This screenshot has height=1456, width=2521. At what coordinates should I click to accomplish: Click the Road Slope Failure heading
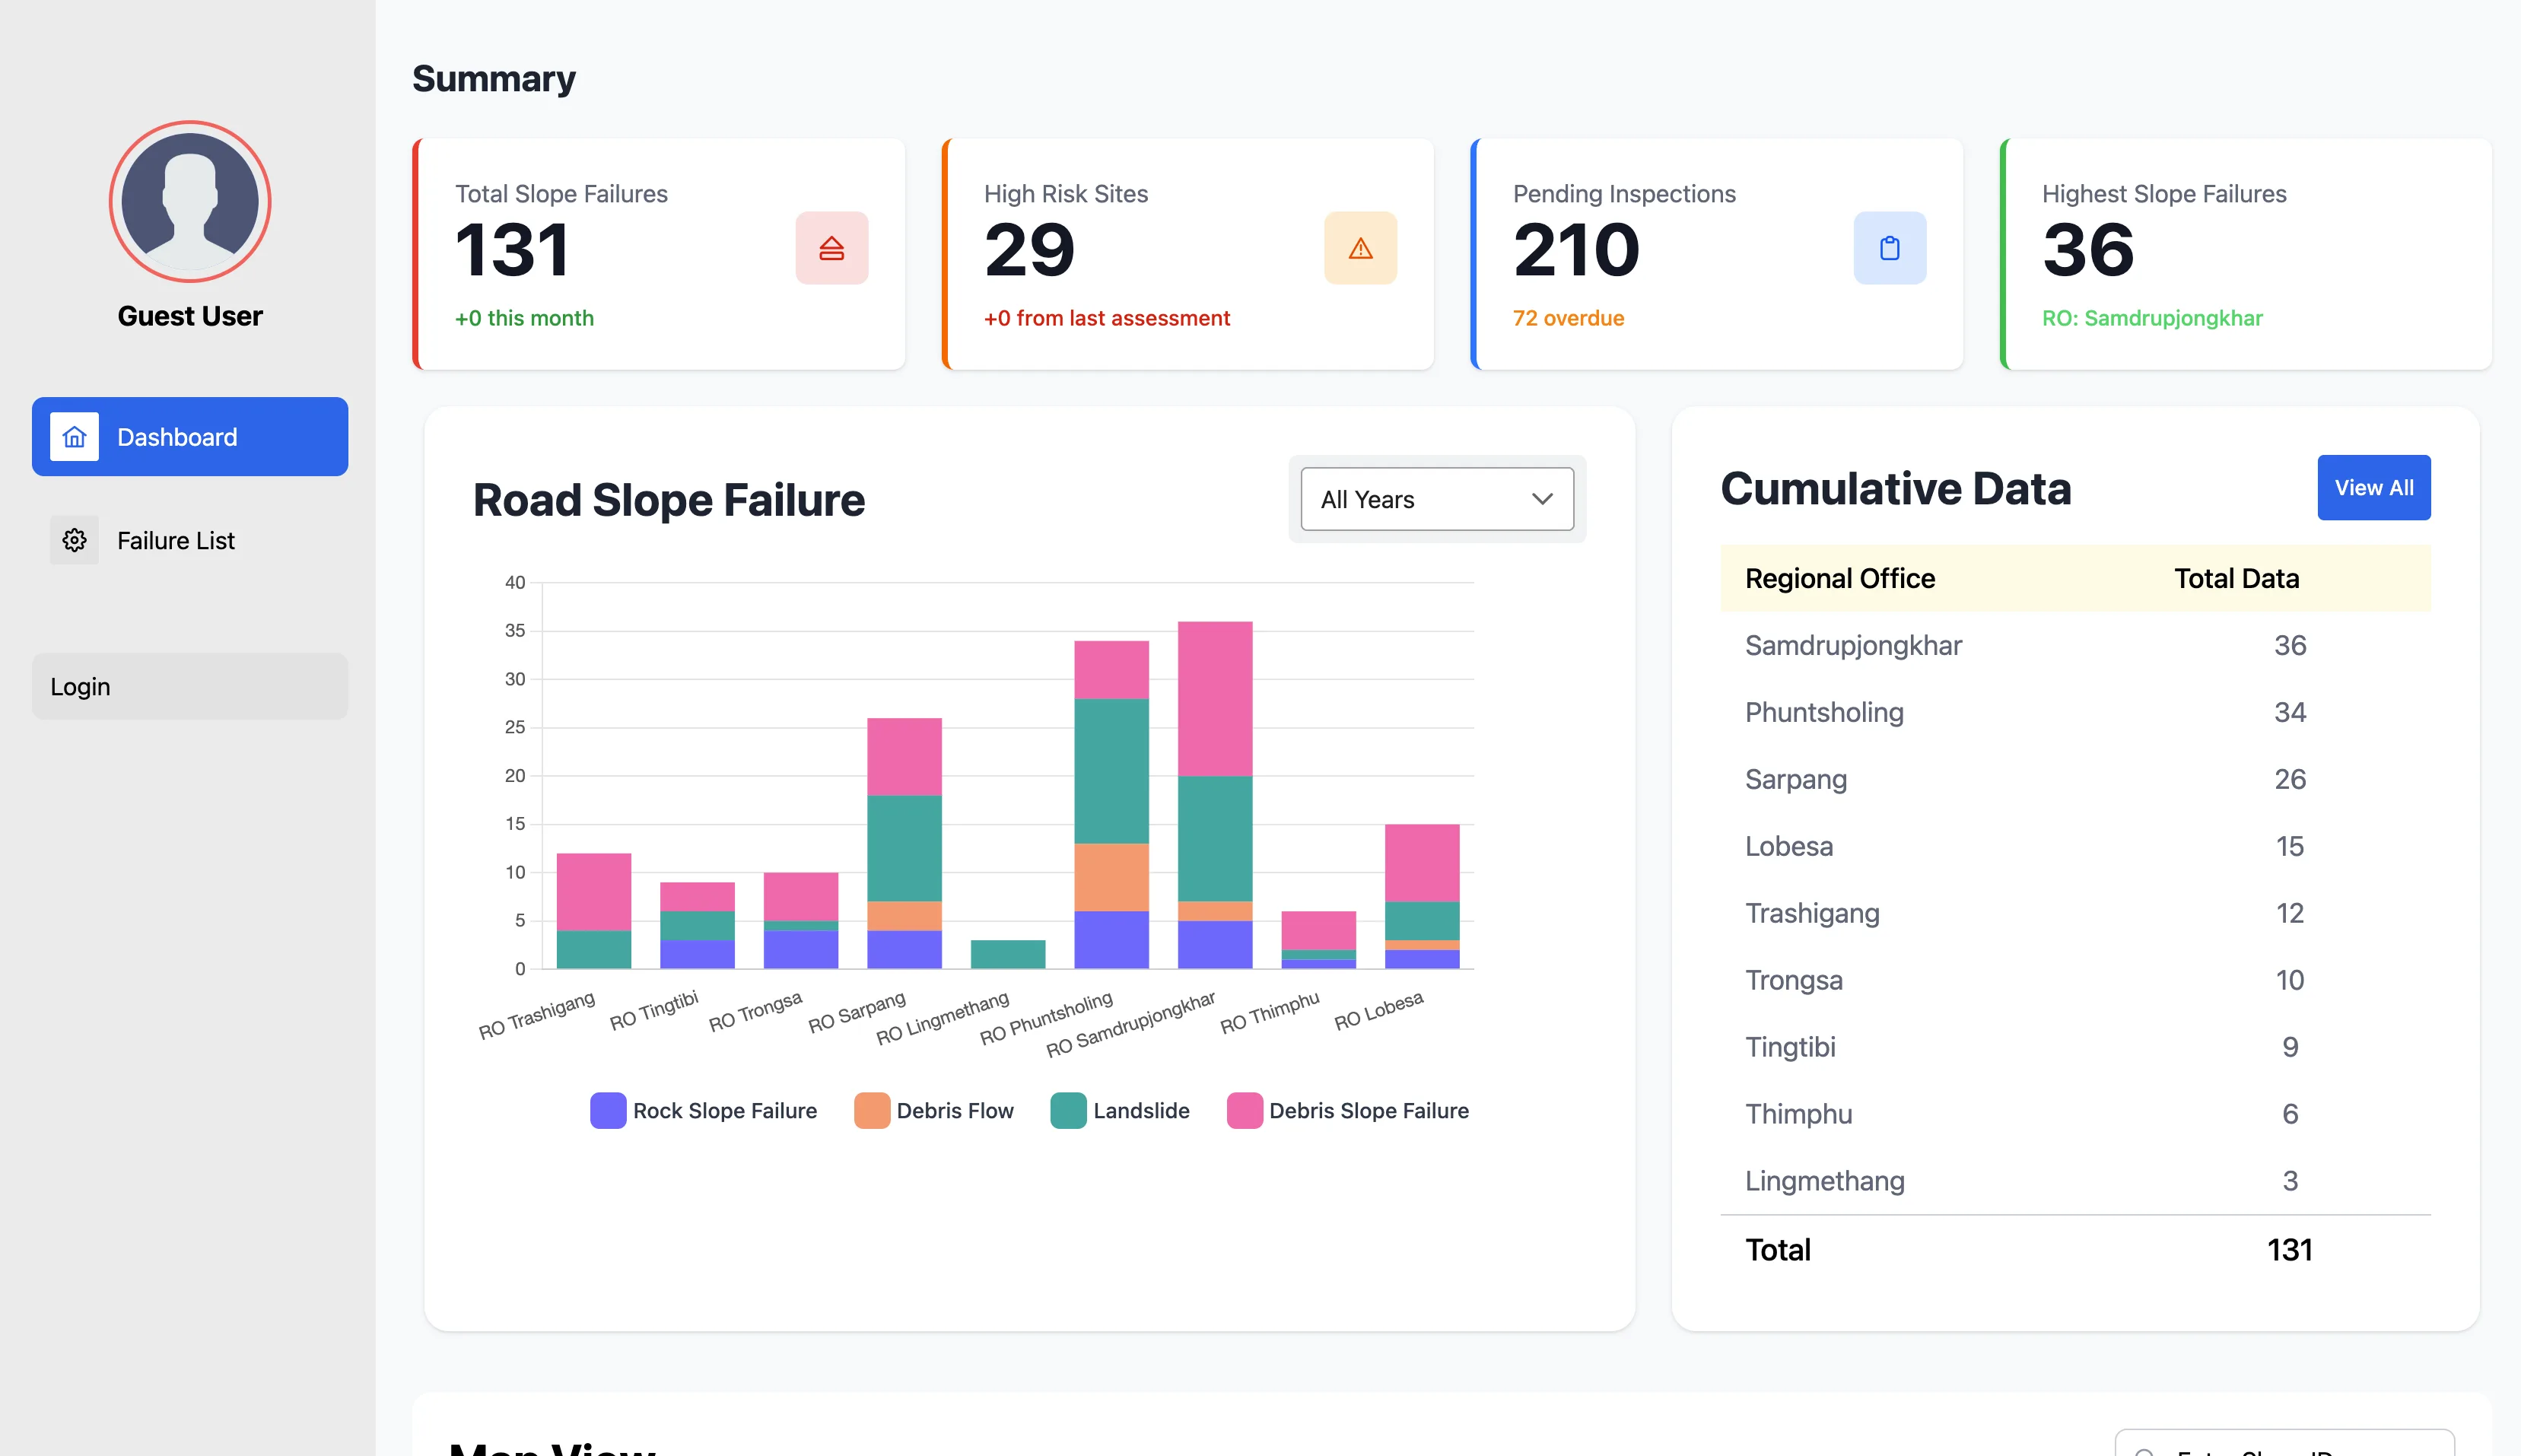click(669, 500)
